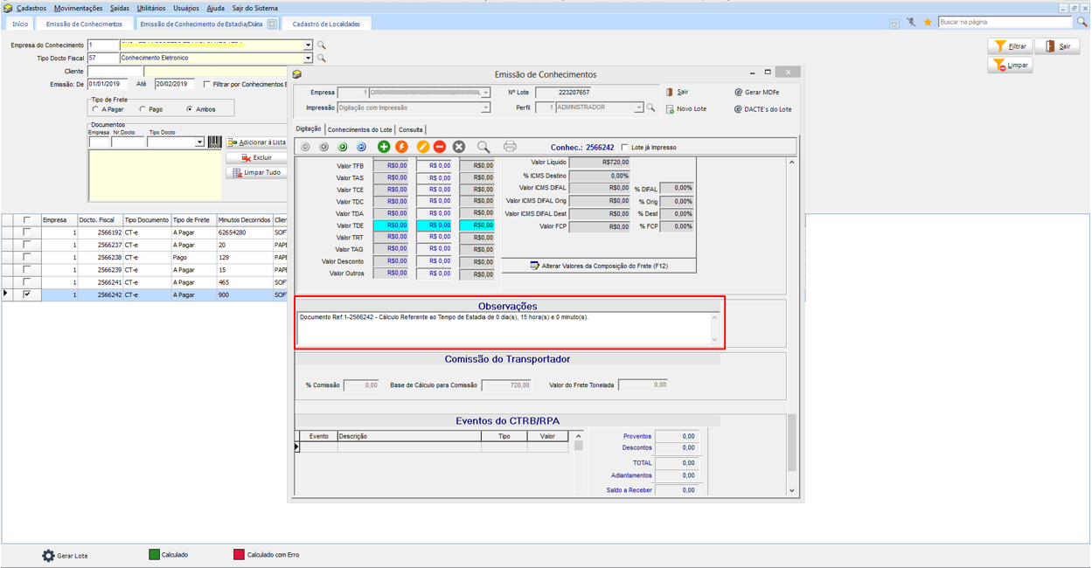Click the printer icon in the toolbar

(x=510, y=147)
